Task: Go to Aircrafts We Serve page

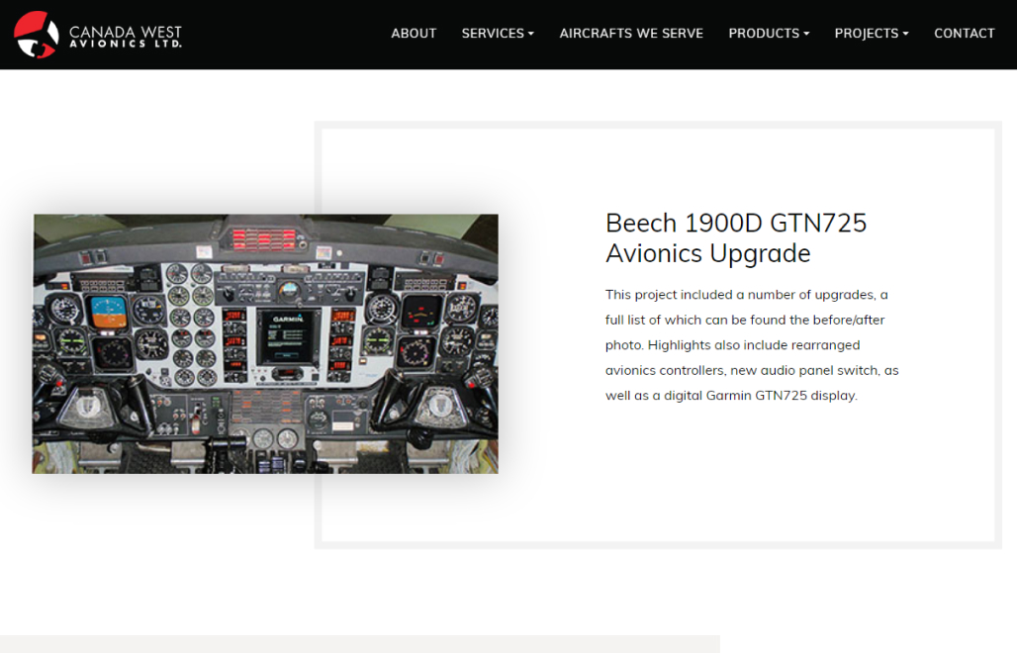Action: 631,34
